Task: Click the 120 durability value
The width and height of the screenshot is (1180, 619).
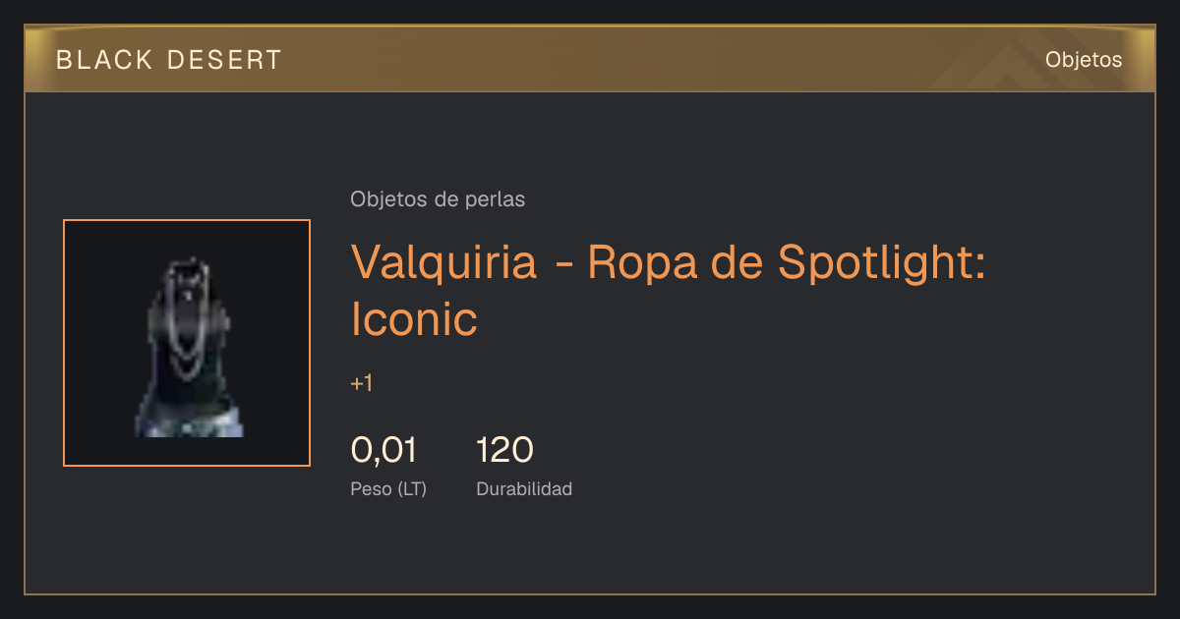Action: click(504, 450)
